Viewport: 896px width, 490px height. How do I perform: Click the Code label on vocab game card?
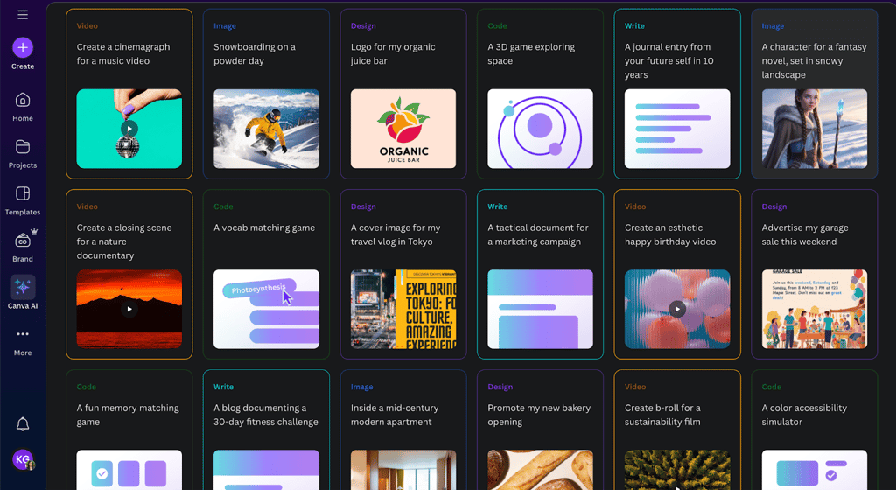coord(223,206)
